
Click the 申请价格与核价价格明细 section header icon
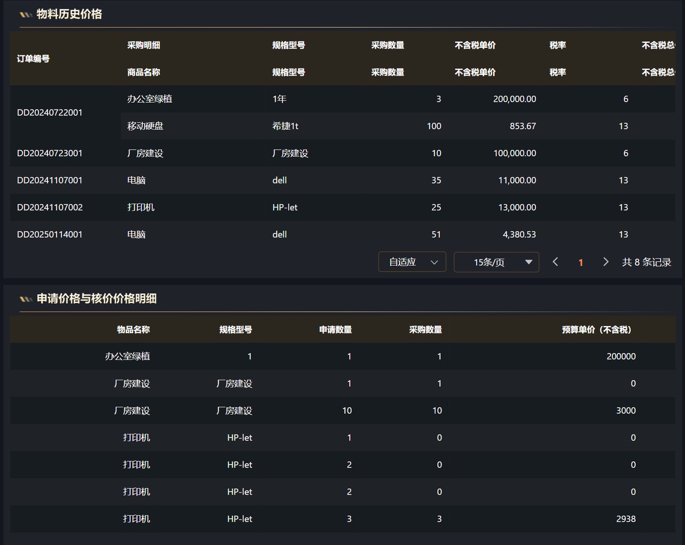26,299
